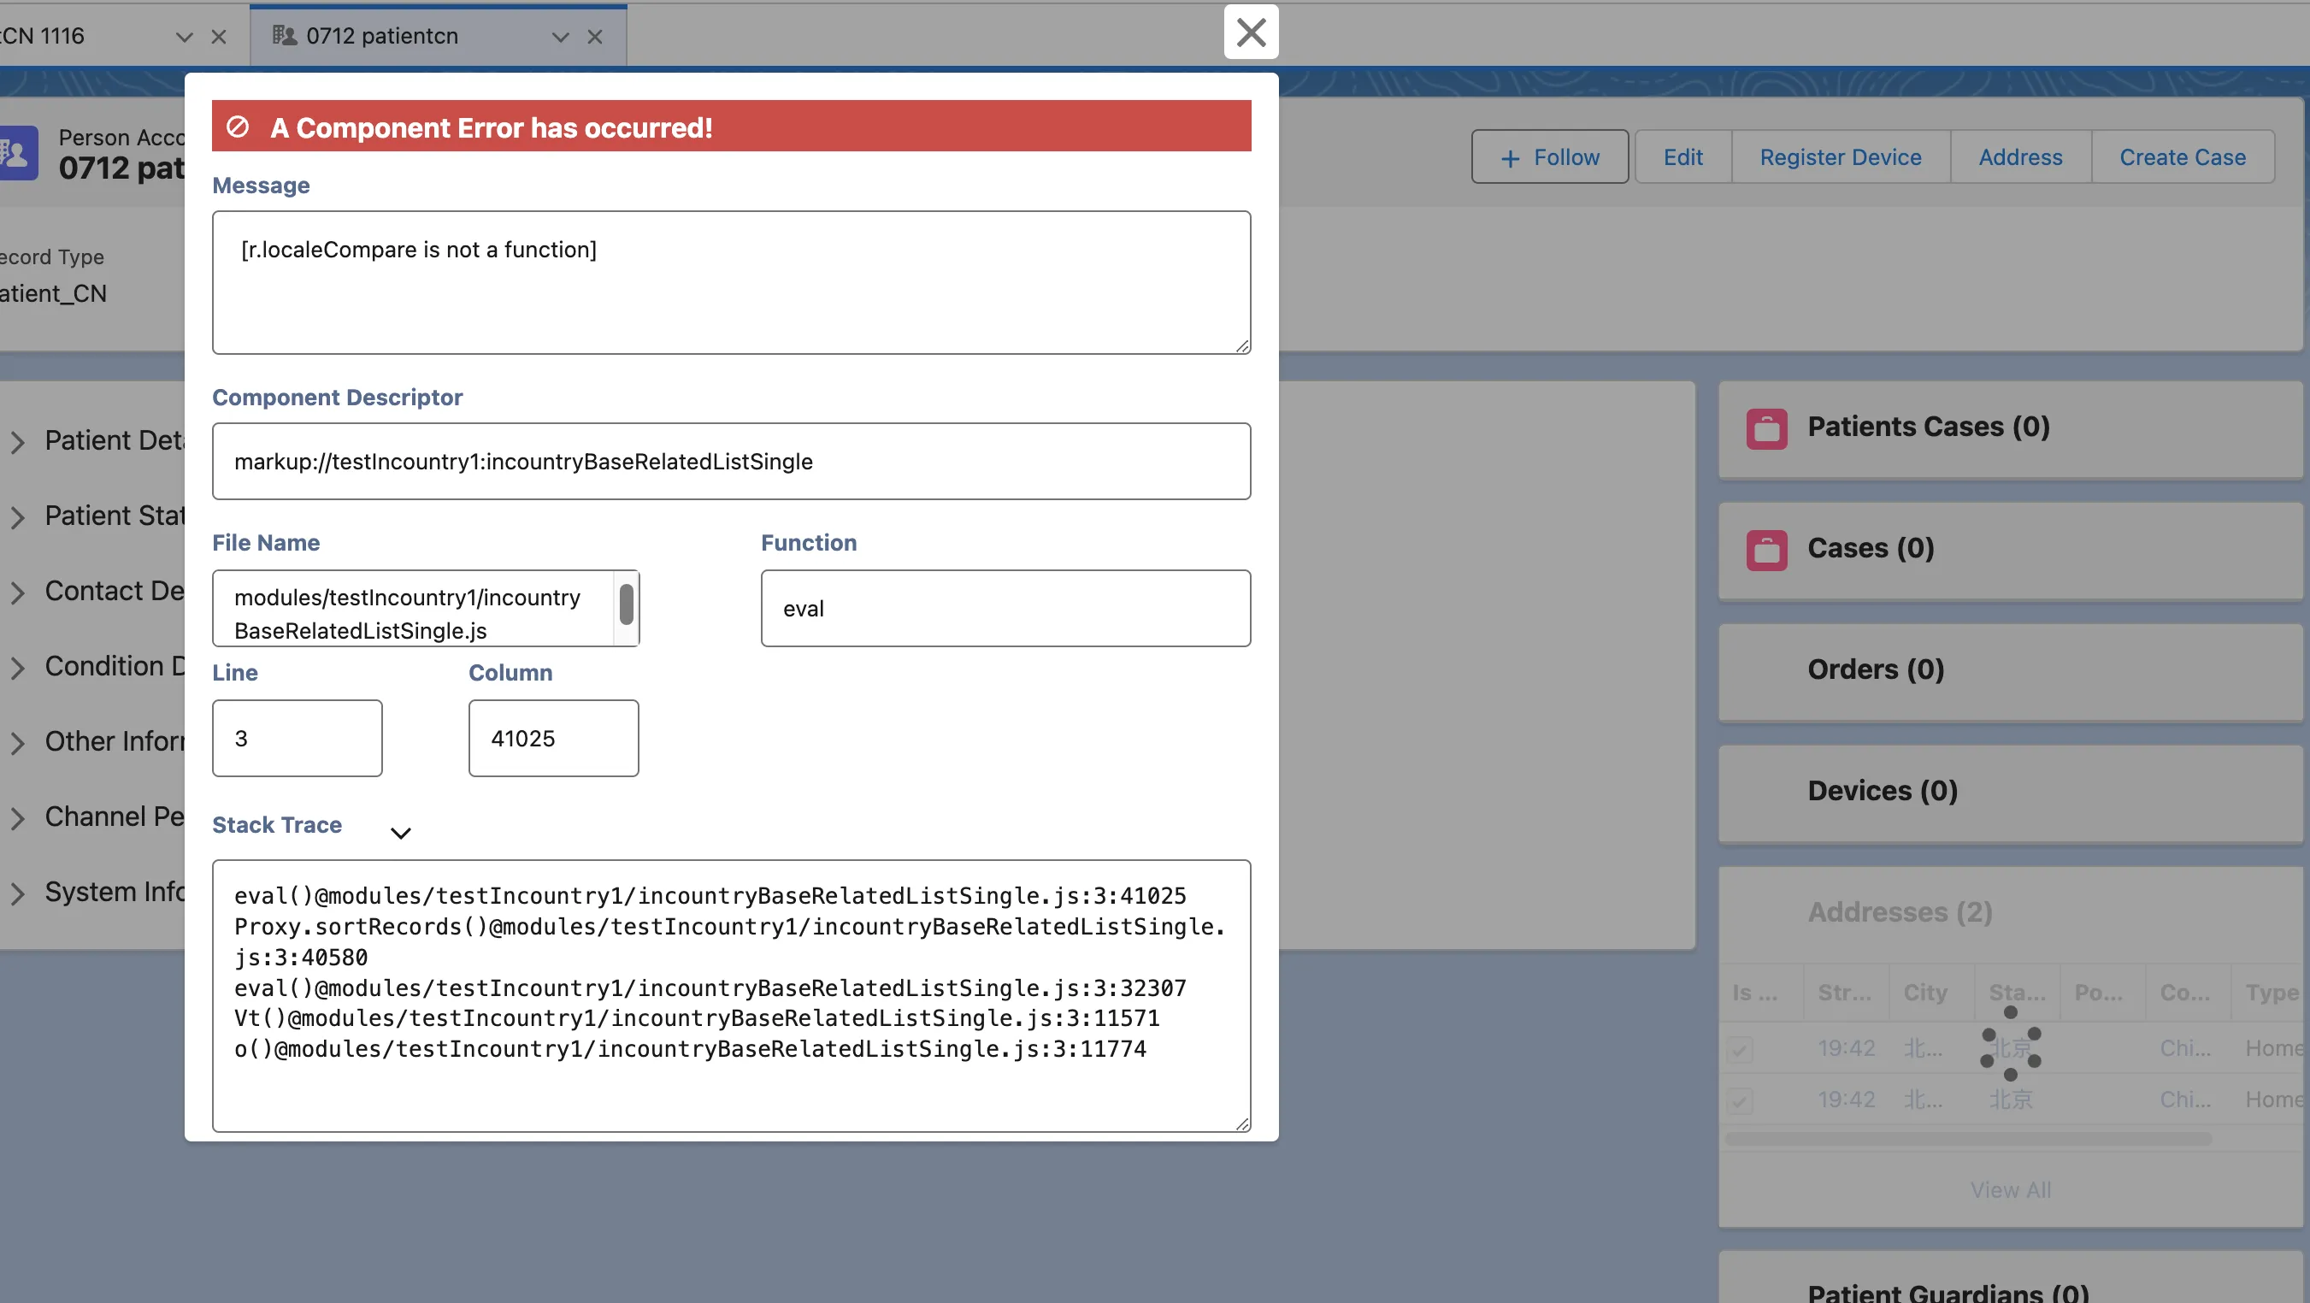Screen dimensions: 2310x1303
Task: Click the error ban icon in header
Action: (x=238, y=127)
